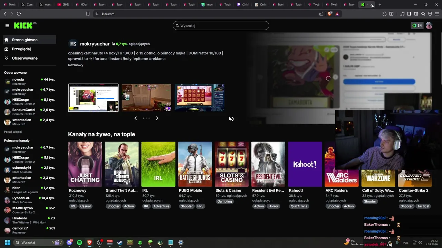This screenshot has height=248, width=442.
Task: Open Discord from the taskbar
Action: click(x=69, y=242)
